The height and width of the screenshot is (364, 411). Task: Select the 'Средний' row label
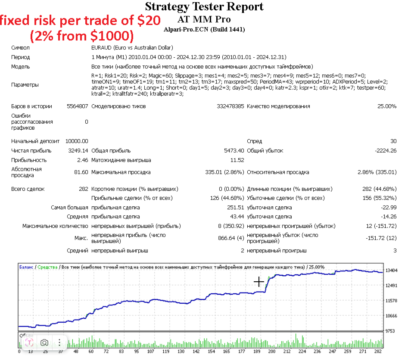77,251
